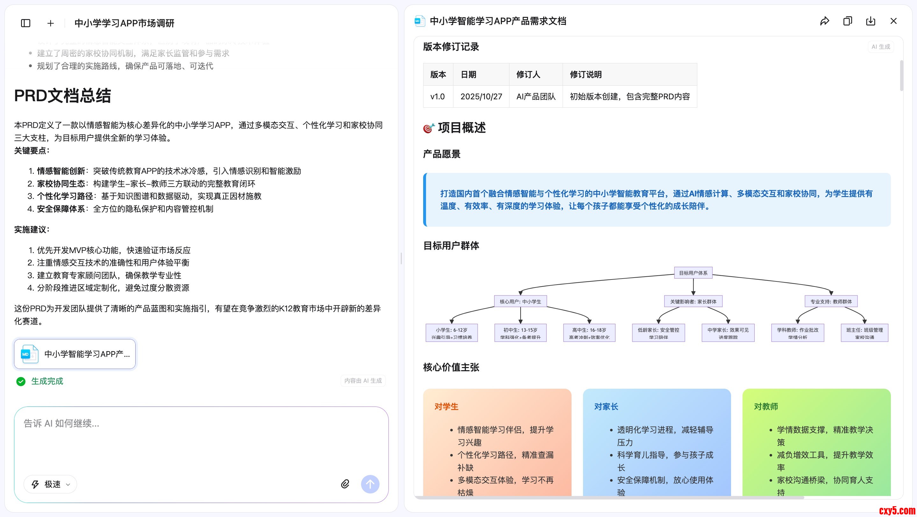Screen dimensions: 917x517
Task: Click the 目标用户体系 diagram node
Action: pyautogui.click(x=693, y=273)
